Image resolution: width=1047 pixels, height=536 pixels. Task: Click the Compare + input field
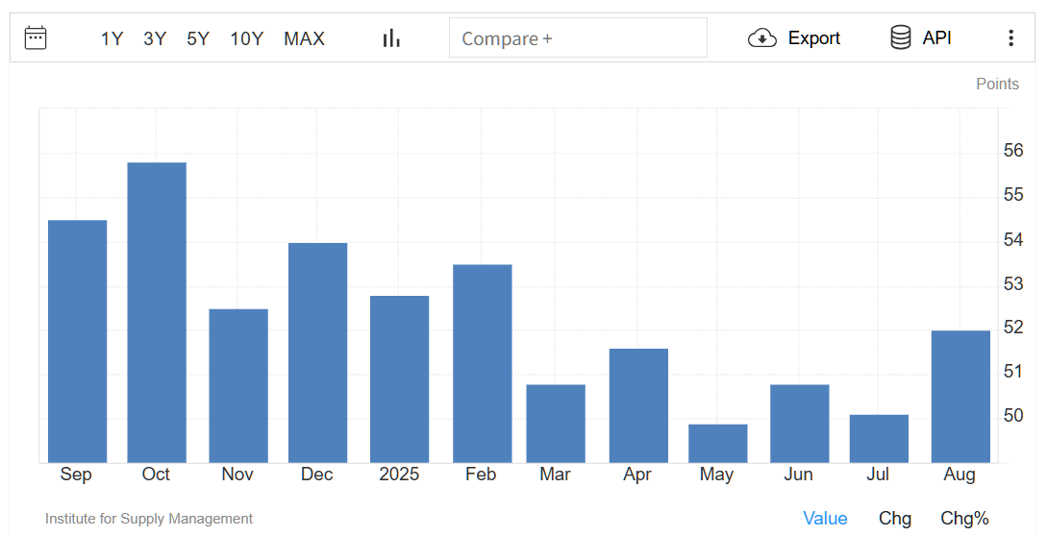[578, 38]
